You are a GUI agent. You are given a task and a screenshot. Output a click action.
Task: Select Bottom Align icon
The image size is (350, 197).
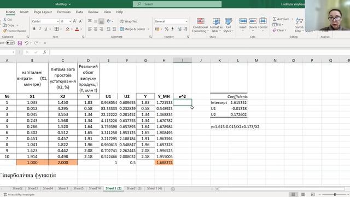tap(101, 21)
